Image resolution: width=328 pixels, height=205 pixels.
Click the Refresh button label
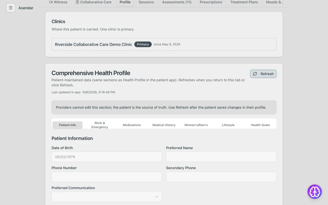pos(267,74)
